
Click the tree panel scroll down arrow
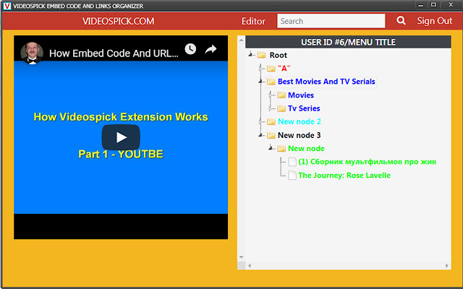pyautogui.click(x=241, y=257)
